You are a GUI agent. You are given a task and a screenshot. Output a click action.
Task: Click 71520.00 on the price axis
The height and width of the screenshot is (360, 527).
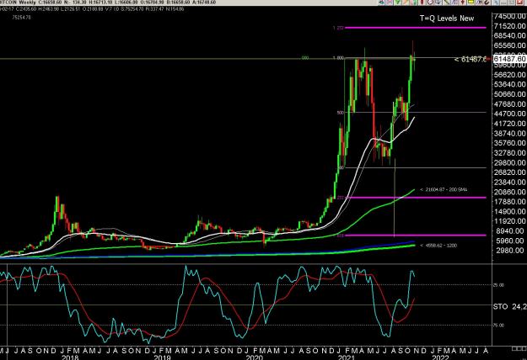click(510, 26)
